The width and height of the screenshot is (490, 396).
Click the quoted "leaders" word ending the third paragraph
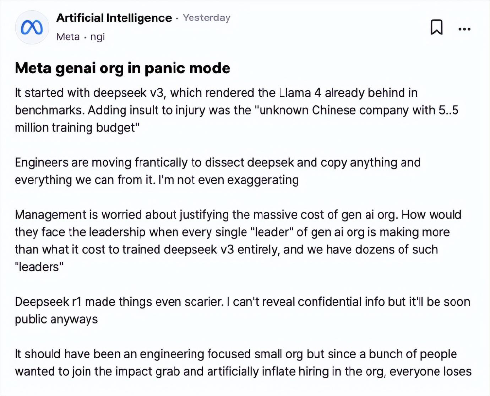[x=39, y=267]
